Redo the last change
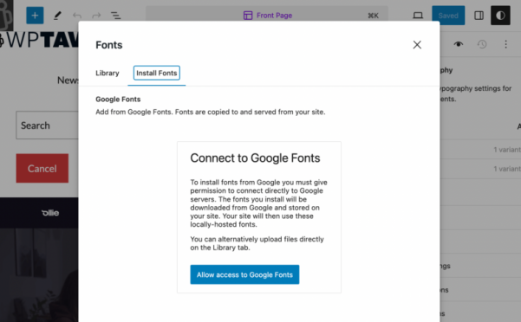This screenshot has height=322, width=521. tap(96, 16)
